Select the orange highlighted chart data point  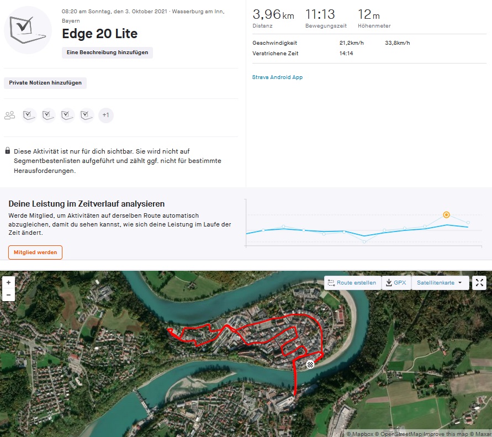click(446, 214)
